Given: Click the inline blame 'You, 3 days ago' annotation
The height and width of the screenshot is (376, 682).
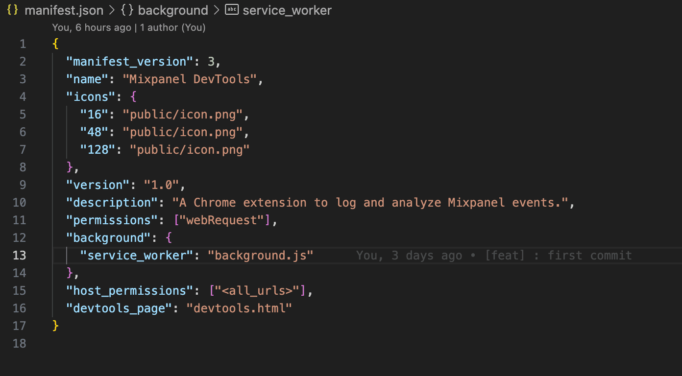Looking at the screenshot, I should coord(494,256).
